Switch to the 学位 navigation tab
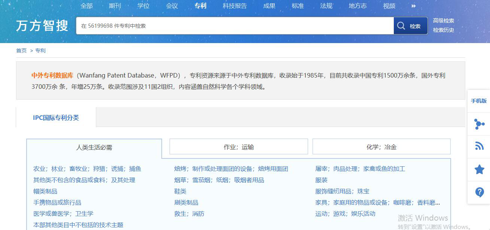The image size is (490, 230). [x=143, y=6]
